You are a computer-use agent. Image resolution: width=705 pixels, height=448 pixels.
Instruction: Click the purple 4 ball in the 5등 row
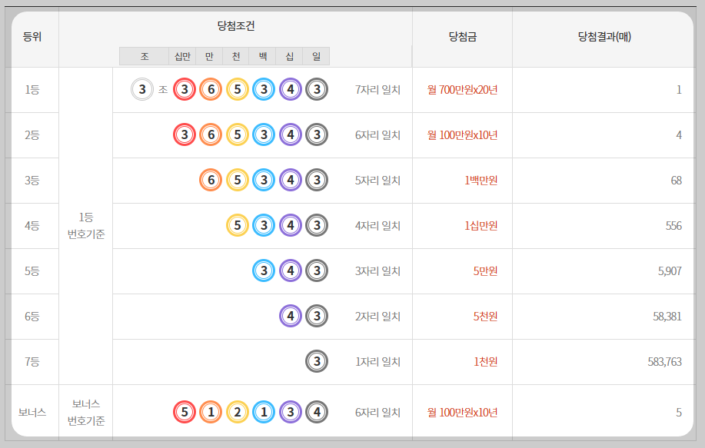coord(291,271)
